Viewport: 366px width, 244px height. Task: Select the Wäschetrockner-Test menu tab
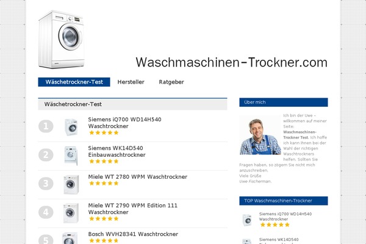(74, 82)
